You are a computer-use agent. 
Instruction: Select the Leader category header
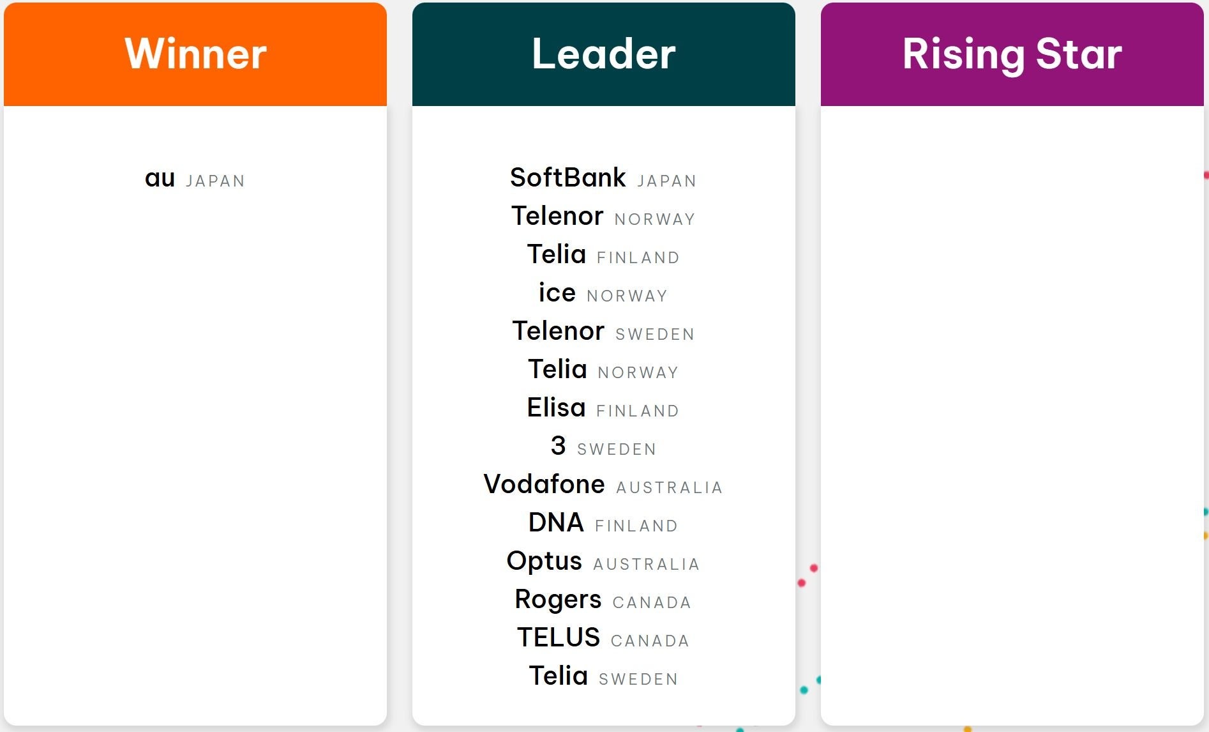pyautogui.click(x=603, y=54)
